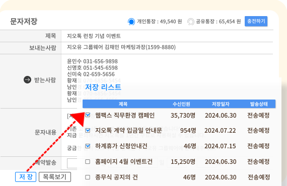Select the 개인통장 radio button
The image size is (287, 186).
pos(131,22)
